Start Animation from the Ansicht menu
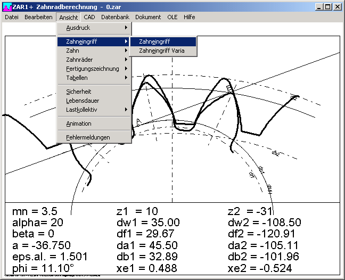The height and width of the screenshot is (280, 345). point(79,123)
